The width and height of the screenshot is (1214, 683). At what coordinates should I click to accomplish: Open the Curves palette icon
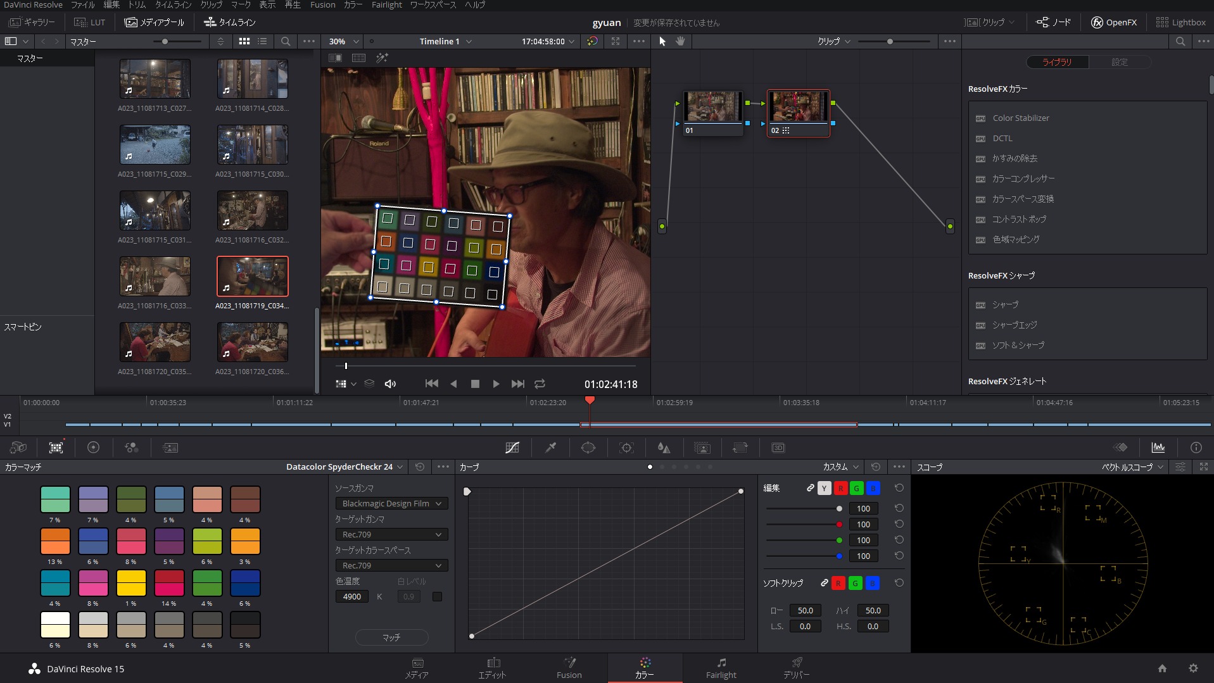(512, 448)
